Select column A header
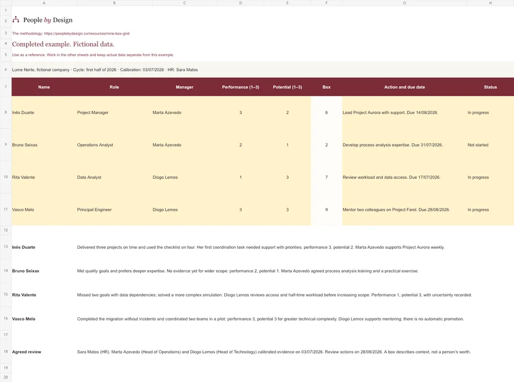The height and width of the screenshot is (382, 514). coord(44,3)
